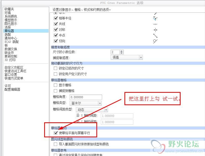Uncheck the 对称 checkbox
This screenshot has height=156, width=205.
click(56, 30)
